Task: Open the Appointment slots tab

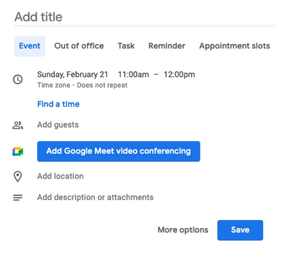Action: 235,46
